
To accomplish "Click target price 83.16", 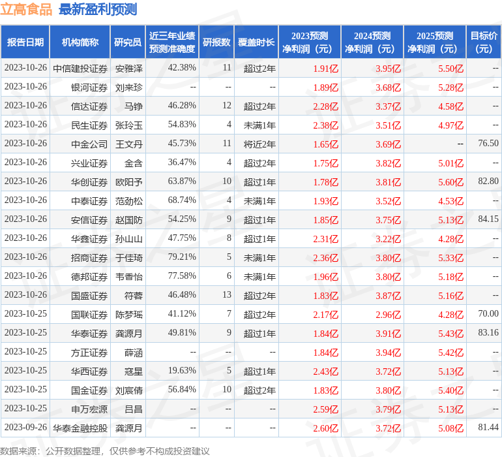I will [x=488, y=332].
